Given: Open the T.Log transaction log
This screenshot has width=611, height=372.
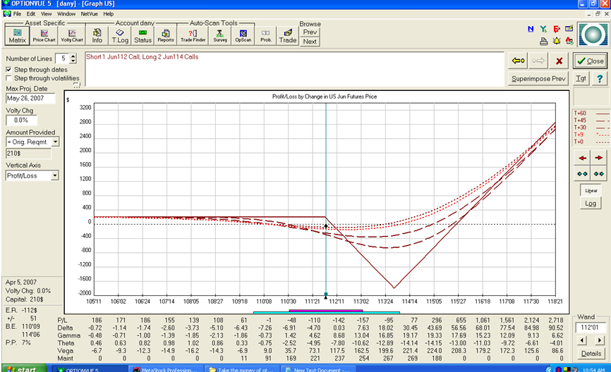Looking at the screenshot, I should 120,35.
